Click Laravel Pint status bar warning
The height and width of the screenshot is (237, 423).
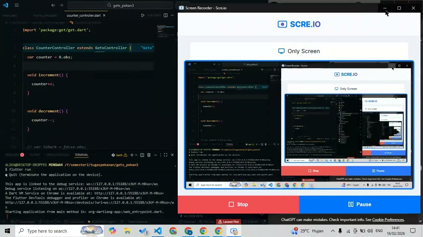[228, 222]
